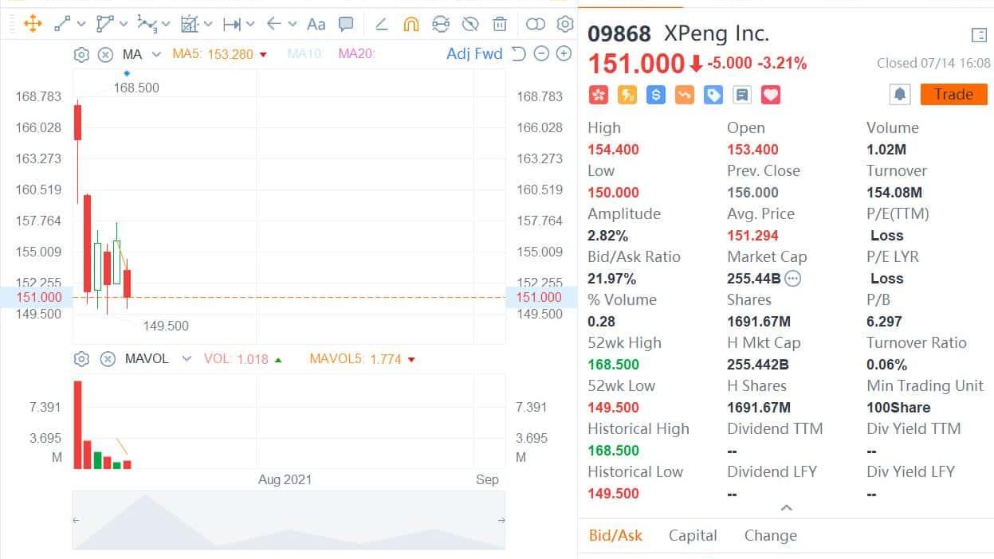Click the Hong Kong market flag icon
The image size is (994, 559).
coord(599,96)
